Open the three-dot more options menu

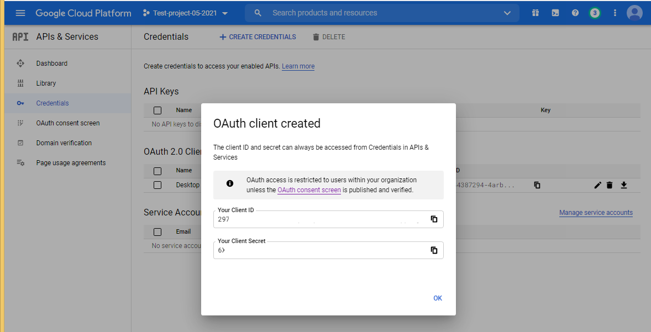tap(615, 13)
